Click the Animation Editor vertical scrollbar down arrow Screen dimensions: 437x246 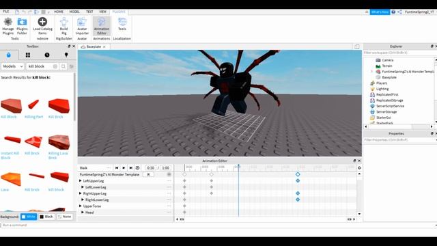point(359,214)
